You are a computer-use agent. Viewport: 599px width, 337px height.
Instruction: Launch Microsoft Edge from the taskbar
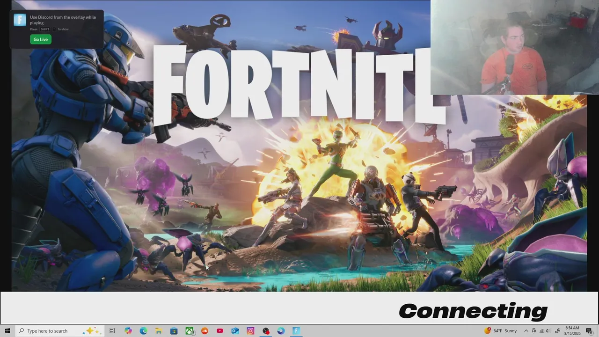[143, 331]
